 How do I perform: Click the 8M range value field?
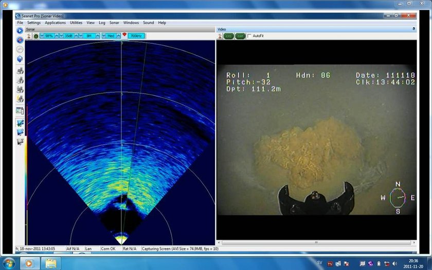point(89,36)
